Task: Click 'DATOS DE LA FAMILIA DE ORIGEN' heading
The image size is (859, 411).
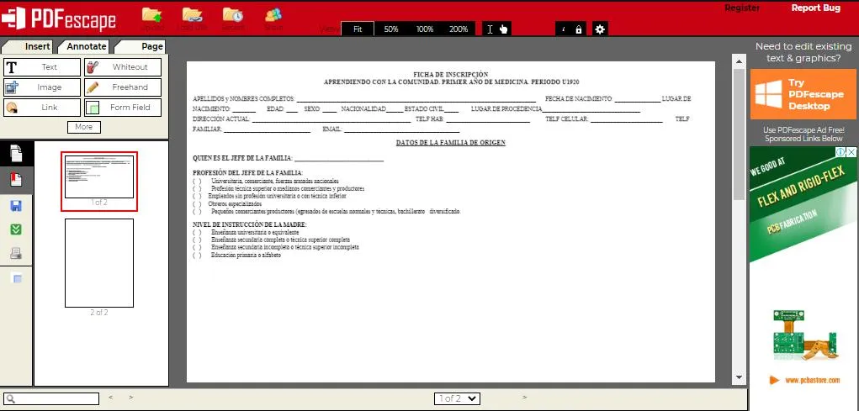Action: (450, 143)
